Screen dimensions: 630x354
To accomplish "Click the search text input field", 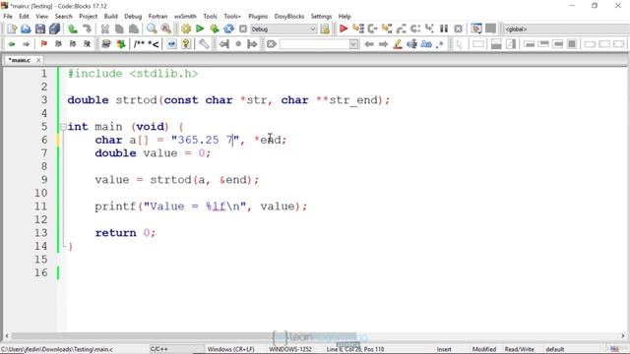I will point(315,44).
